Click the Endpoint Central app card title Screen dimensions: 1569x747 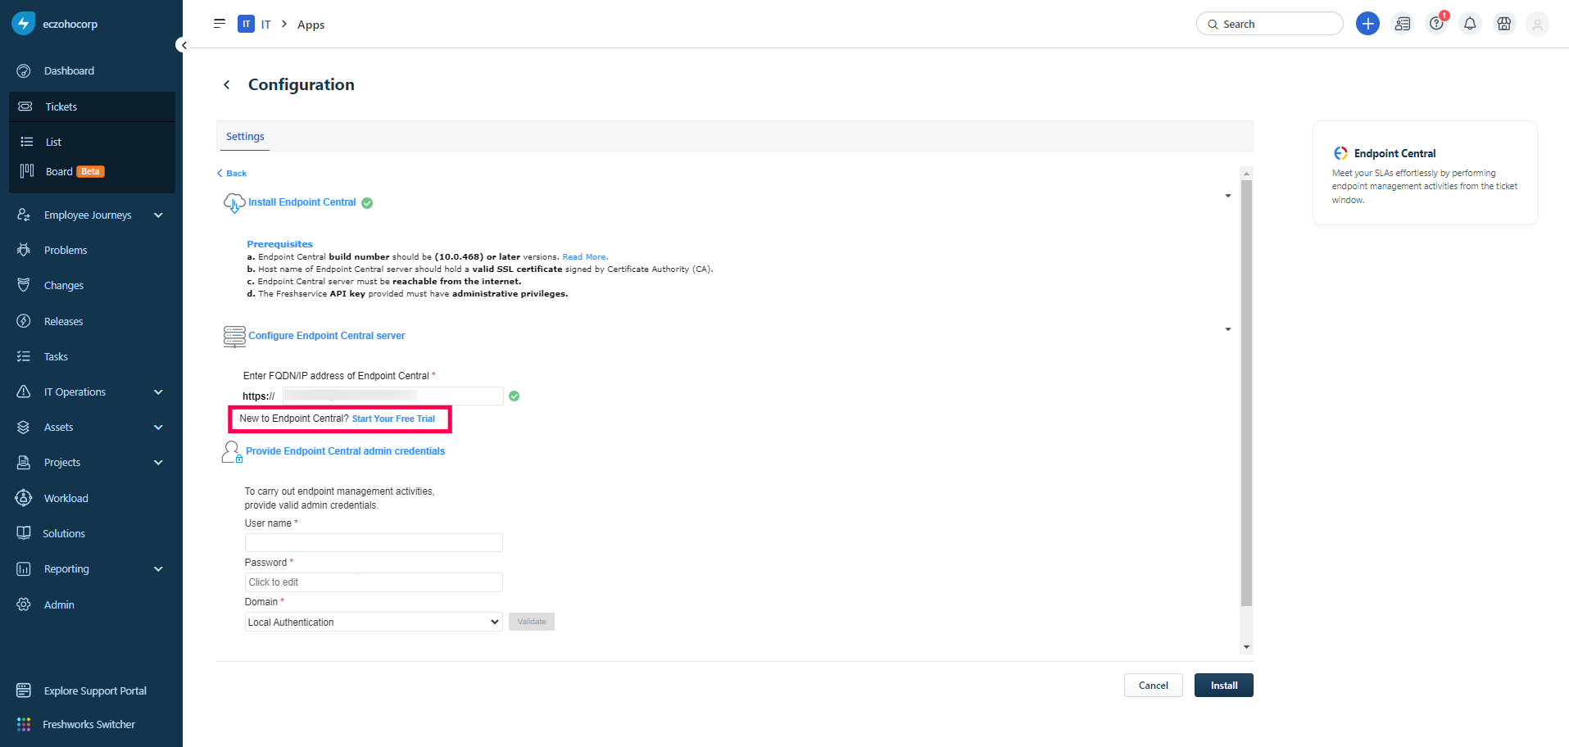point(1394,153)
